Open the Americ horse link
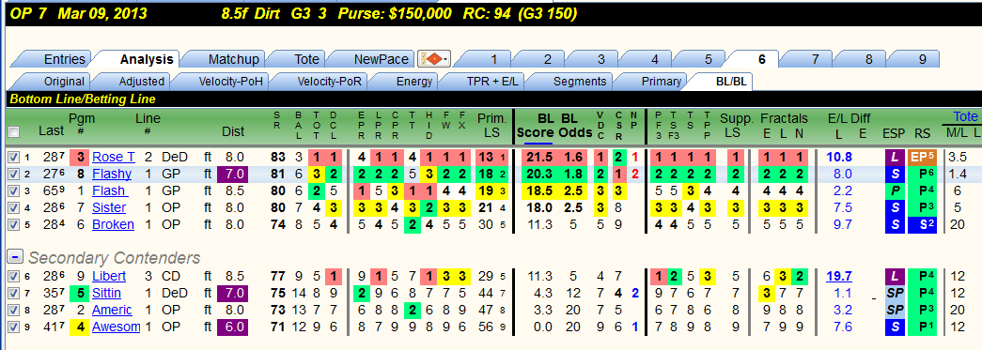The image size is (982, 350). click(x=112, y=310)
